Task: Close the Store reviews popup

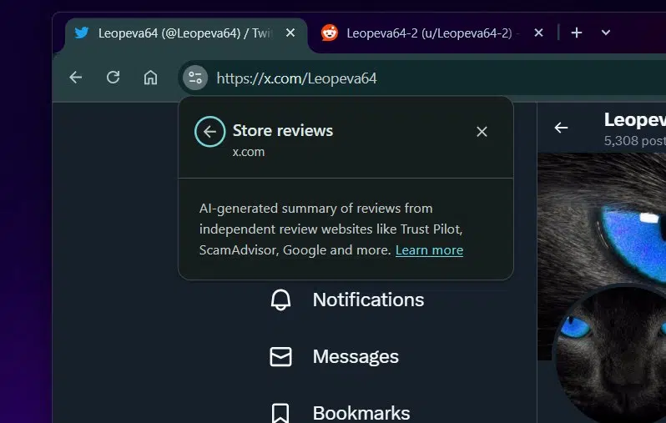Action: tap(482, 132)
